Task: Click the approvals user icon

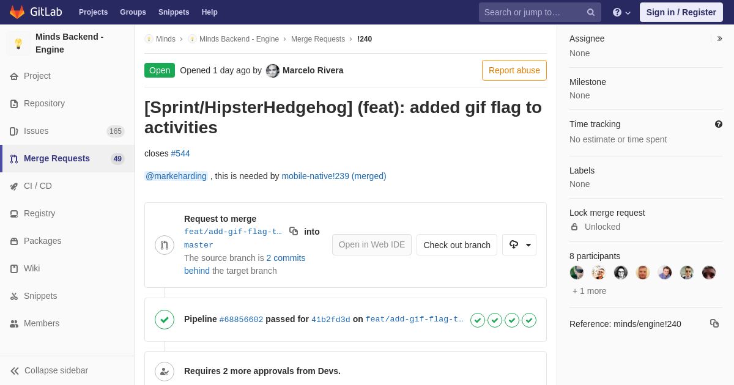Action: coord(165,372)
